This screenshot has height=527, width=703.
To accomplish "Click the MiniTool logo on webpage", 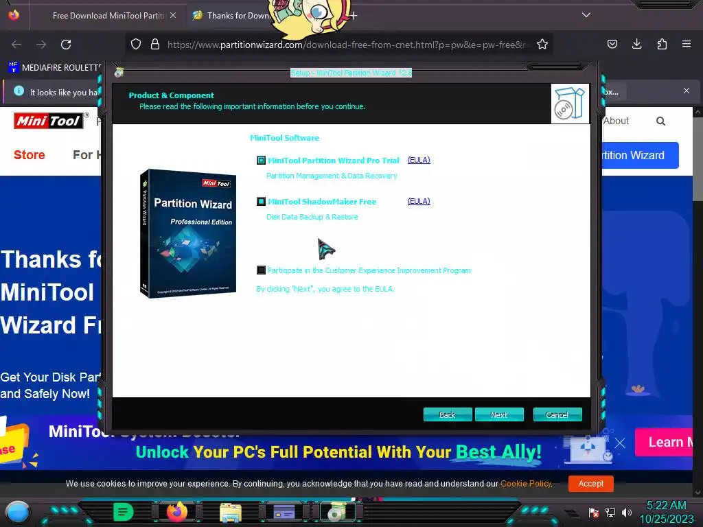I will [49, 121].
